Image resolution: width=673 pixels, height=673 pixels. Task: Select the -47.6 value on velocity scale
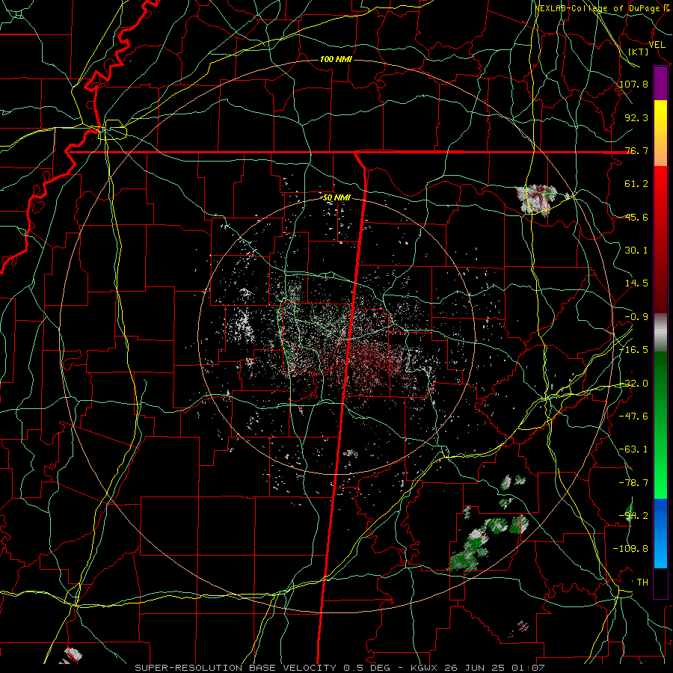point(634,416)
